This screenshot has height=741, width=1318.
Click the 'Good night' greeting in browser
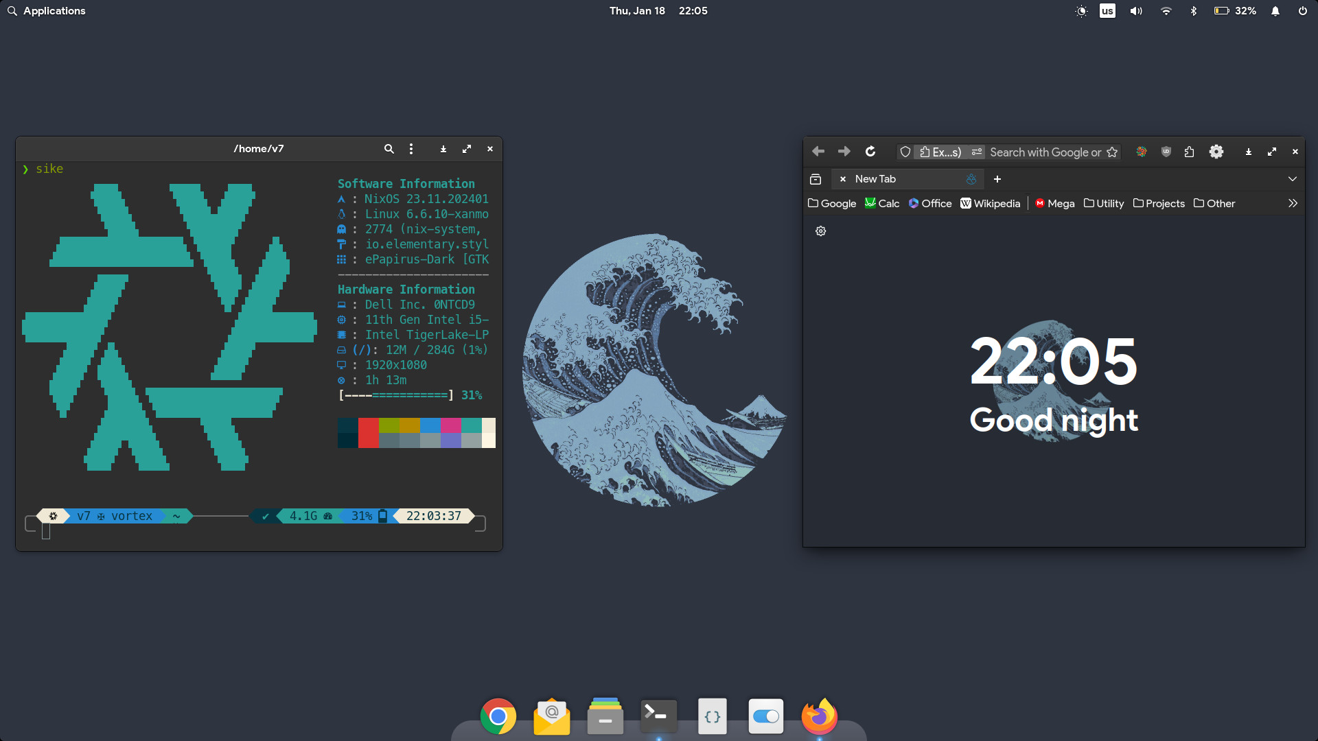coord(1054,420)
